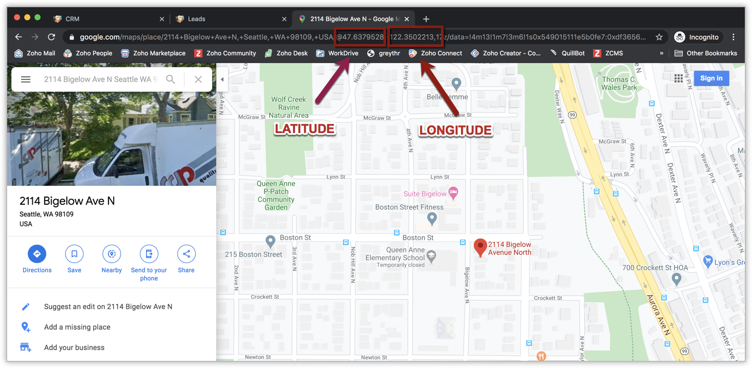
Task: Expand hidden bookmarks overflow chevron
Action: pyautogui.click(x=661, y=53)
